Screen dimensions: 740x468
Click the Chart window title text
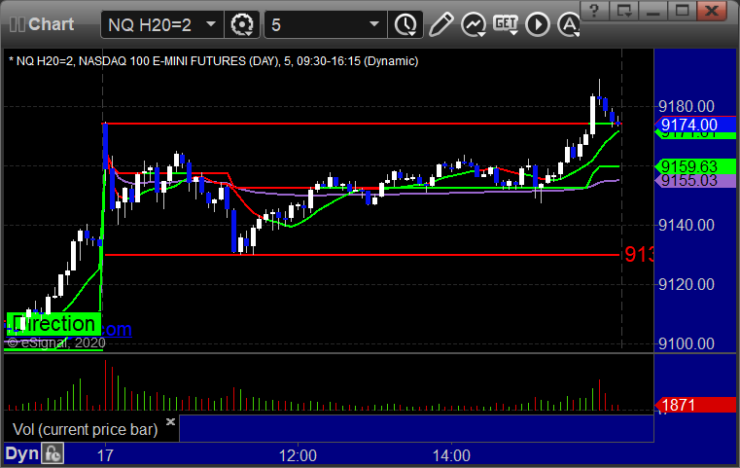coord(51,24)
